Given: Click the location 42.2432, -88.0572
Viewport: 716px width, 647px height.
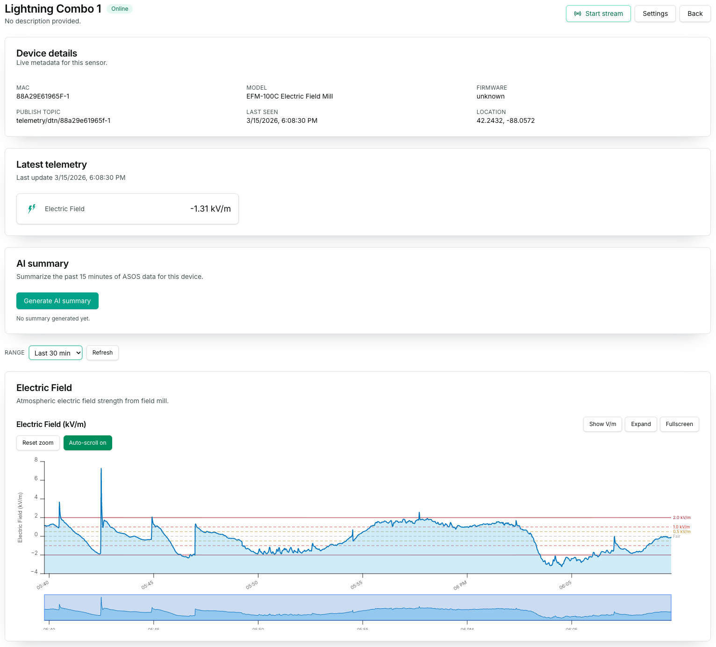Looking at the screenshot, I should [506, 121].
